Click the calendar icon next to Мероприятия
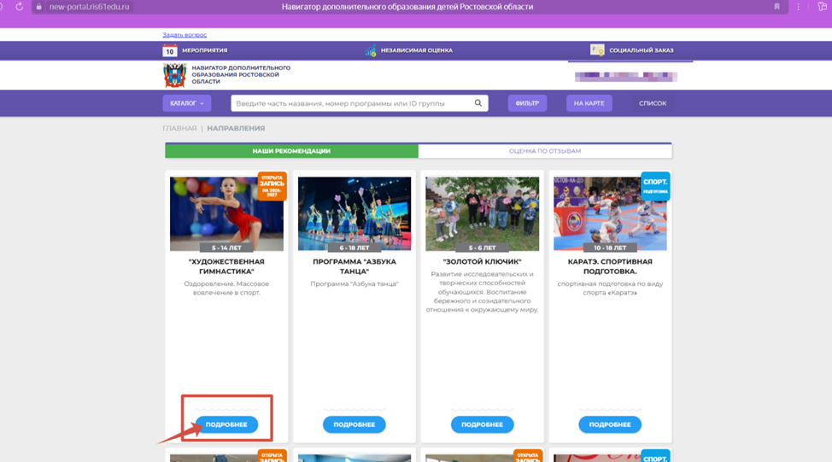This screenshot has width=832, height=462. 169,50
